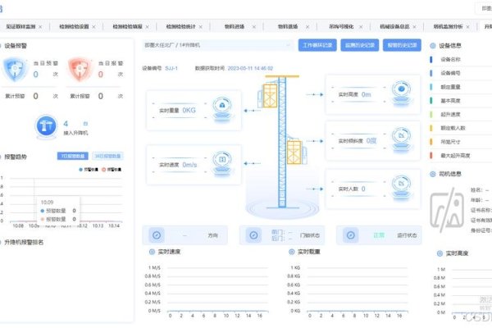The width and height of the screenshot is (492, 328).
Task: Click the green 正常 running status text
Action: point(379,235)
